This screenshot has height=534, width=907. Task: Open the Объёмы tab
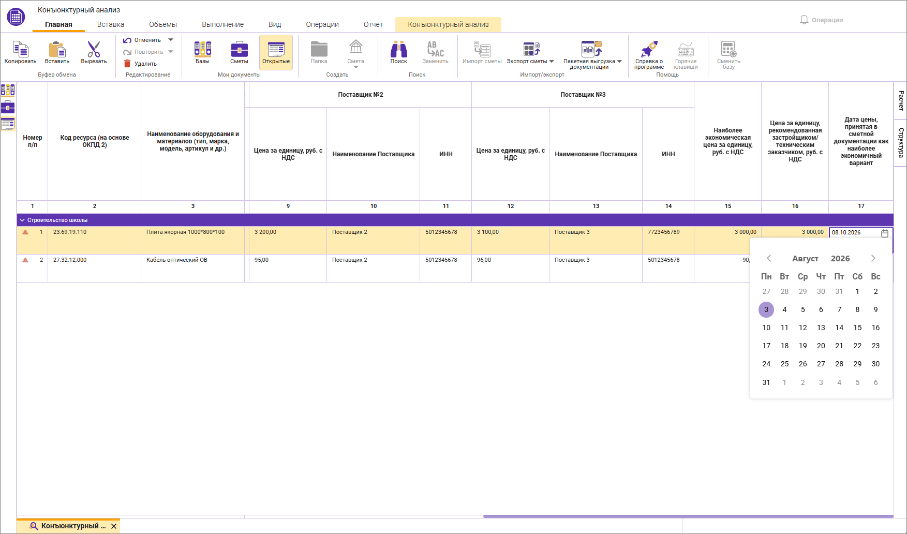click(163, 24)
